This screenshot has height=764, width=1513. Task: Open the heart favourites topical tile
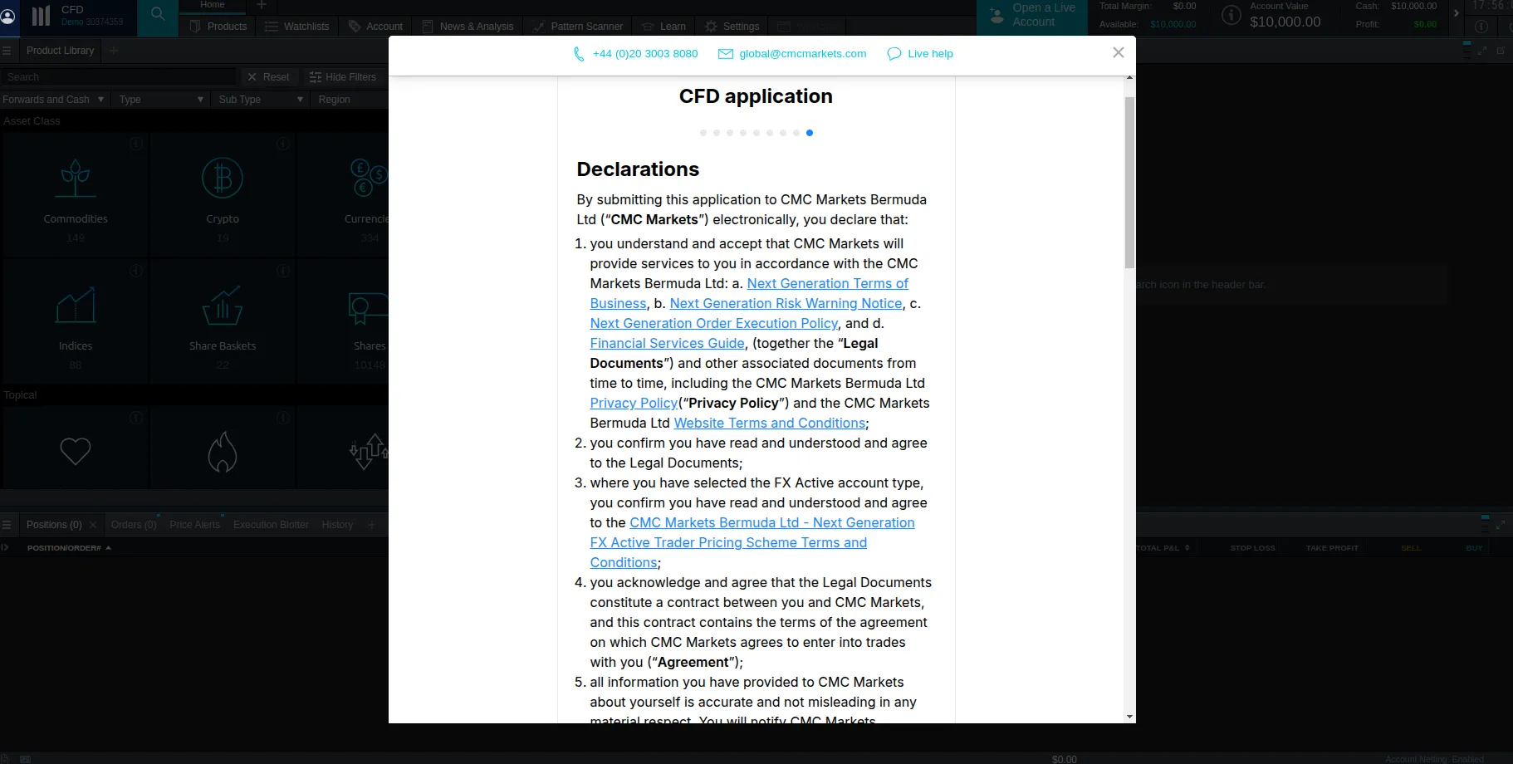coord(76,448)
